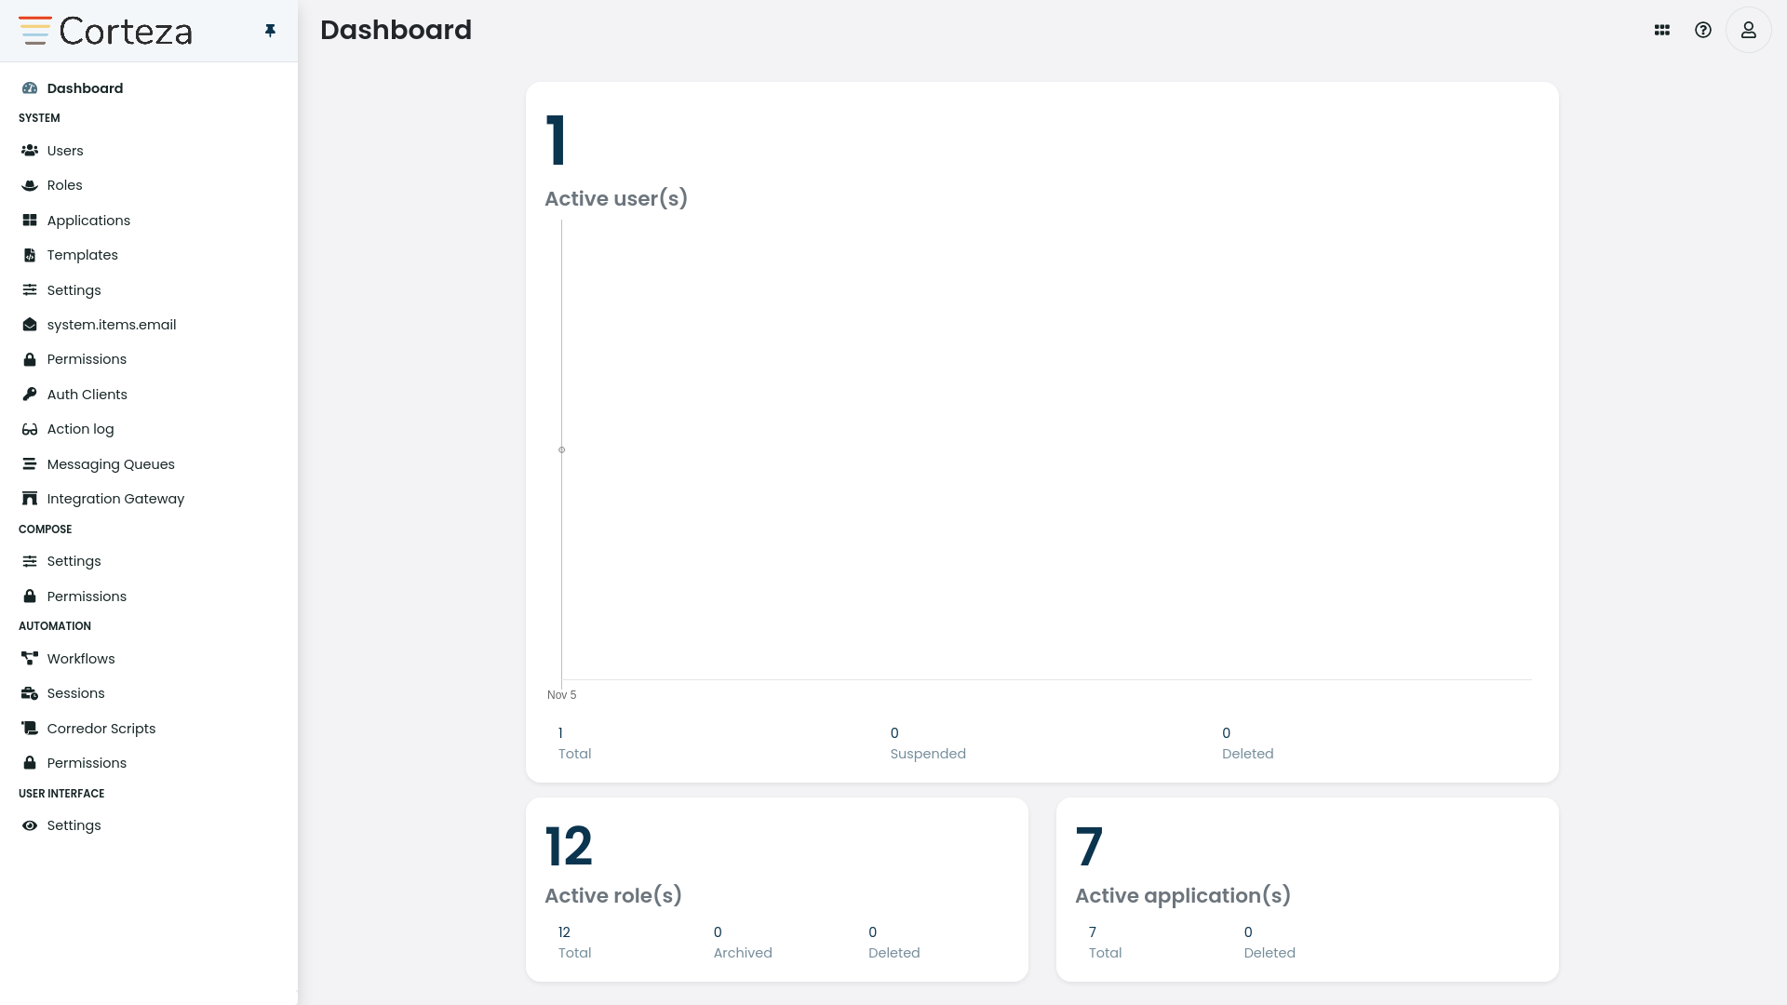Click the large '12' roles count
Viewport: 1787px width, 1005px height.
(x=569, y=847)
